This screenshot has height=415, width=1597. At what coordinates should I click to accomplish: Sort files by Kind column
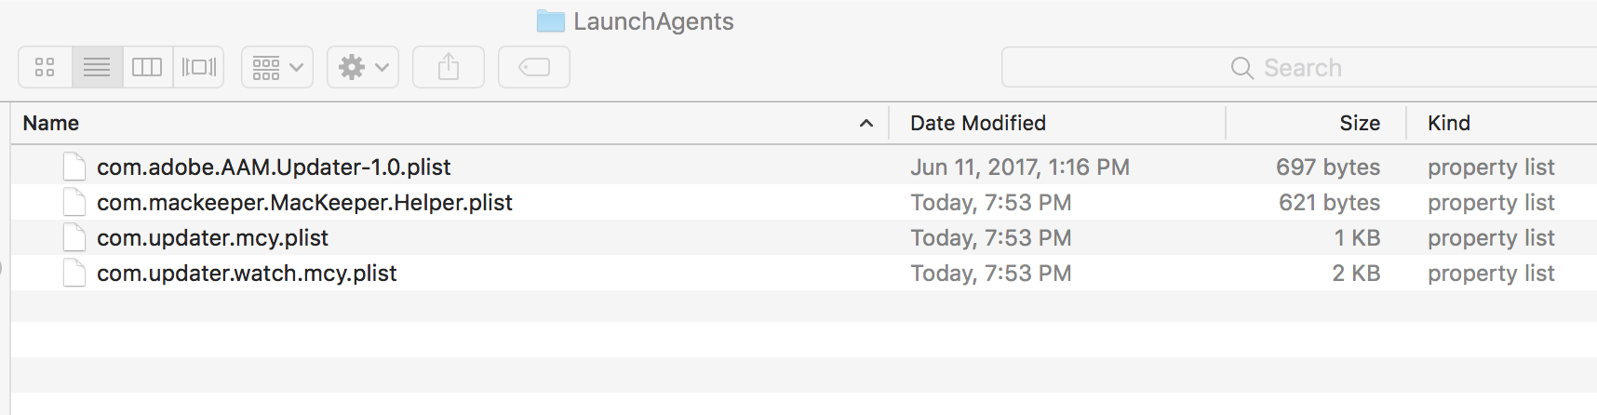1449,123
